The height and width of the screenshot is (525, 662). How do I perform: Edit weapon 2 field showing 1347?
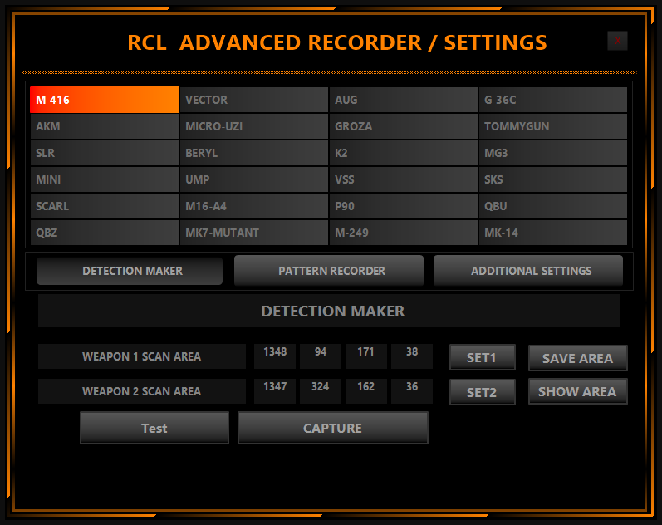275,391
